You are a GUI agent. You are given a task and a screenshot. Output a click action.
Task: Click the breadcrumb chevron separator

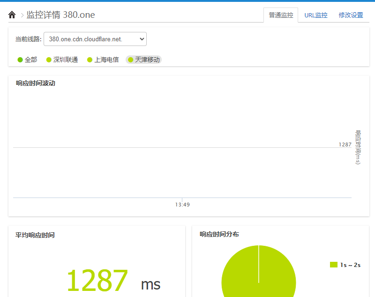[22, 15]
